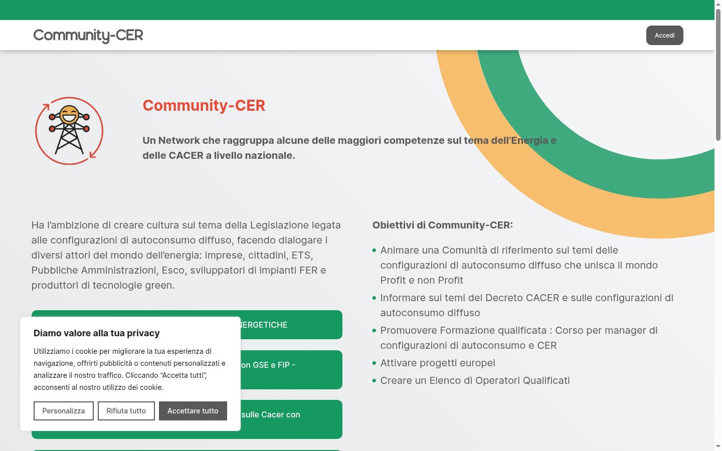Screen dimensions: 722x451
Task: Select the Creare un Elenco di Operatori Qualificati bullet
Action: click(x=475, y=380)
